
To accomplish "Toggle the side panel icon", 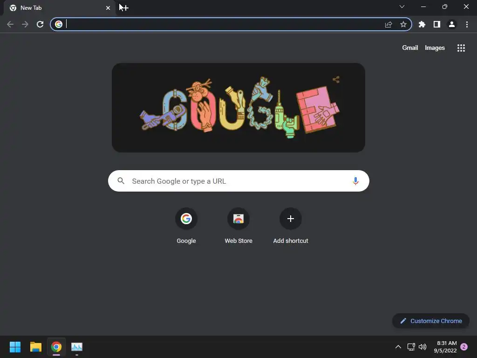I will pyautogui.click(x=437, y=24).
